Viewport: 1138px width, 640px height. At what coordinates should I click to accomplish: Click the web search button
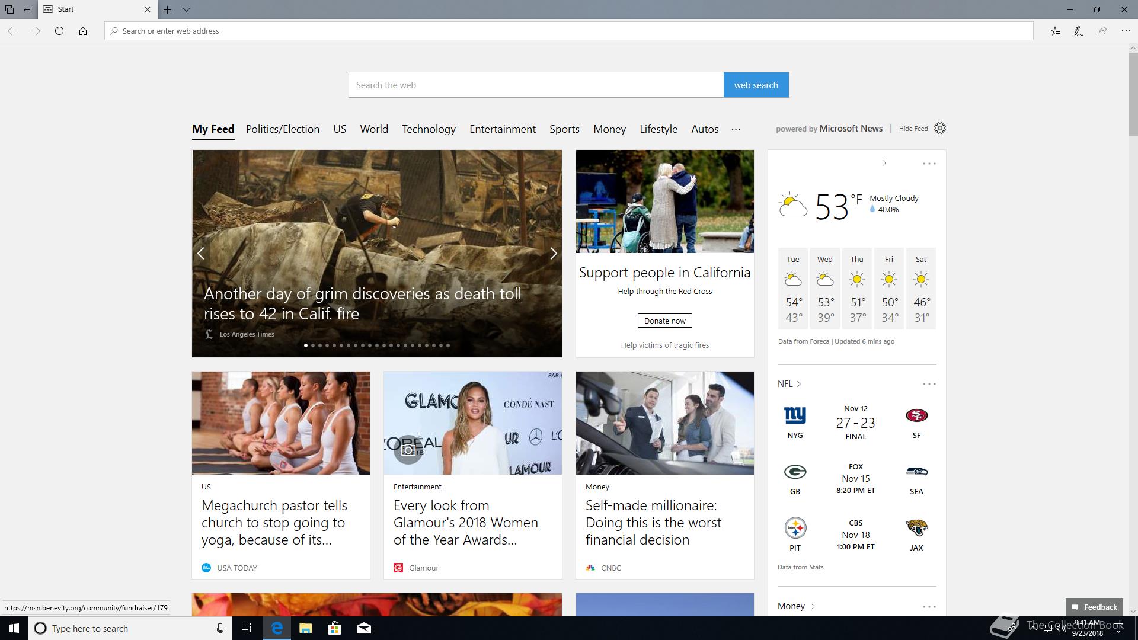click(x=756, y=85)
